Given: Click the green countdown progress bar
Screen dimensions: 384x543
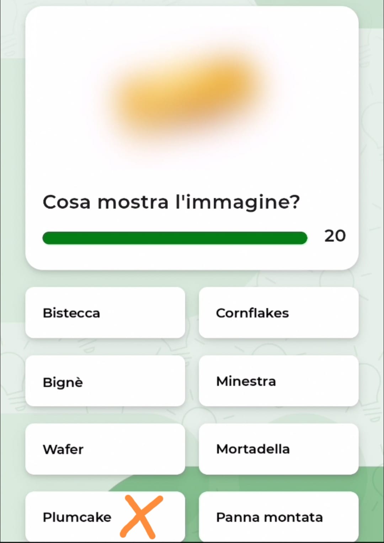Looking at the screenshot, I should click(x=174, y=238).
